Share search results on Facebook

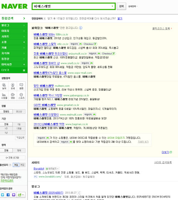tap(8, 195)
